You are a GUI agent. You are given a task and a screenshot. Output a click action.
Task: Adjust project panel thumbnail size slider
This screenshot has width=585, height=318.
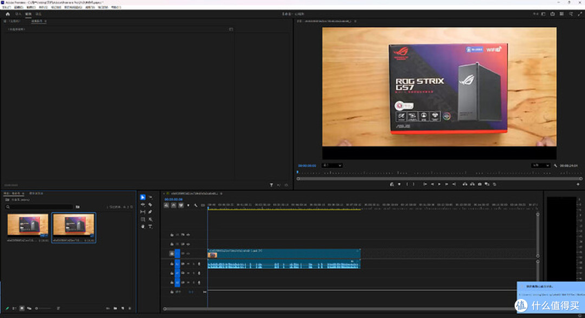click(x=44, y=308)
